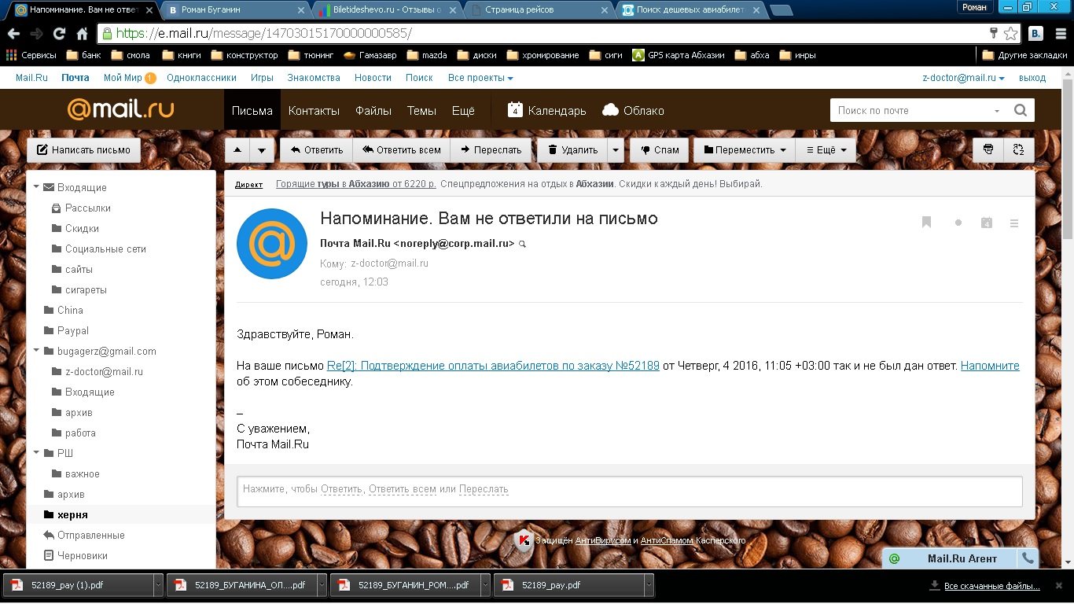Viewport: 1074px width, 604px height.
Task: Click the quick reply input box
Action: pyautogui.click(x=630, y=491)
